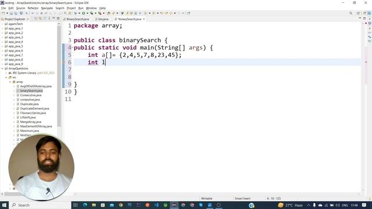This screenshot has width=372, height=209.
Task: Collapse all in Project Explorer toolbar
Action: click(36, 19)
